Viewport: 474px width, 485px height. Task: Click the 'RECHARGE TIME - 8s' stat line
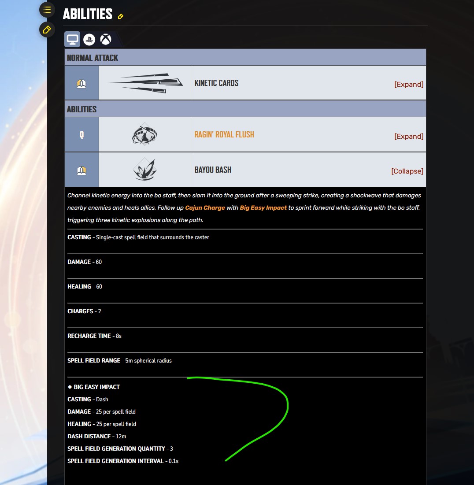94,336
